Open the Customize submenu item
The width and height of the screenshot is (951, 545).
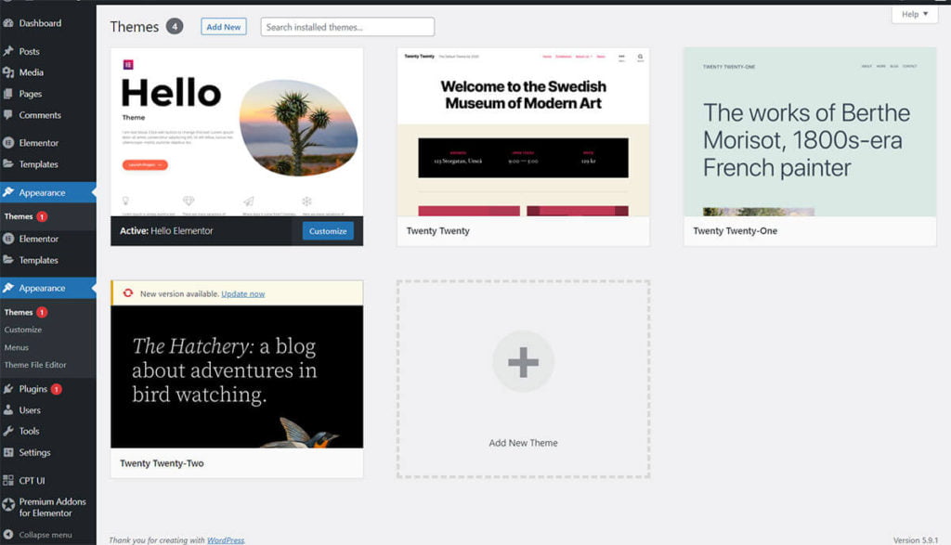pyautogui.click(x=23, y=330)
